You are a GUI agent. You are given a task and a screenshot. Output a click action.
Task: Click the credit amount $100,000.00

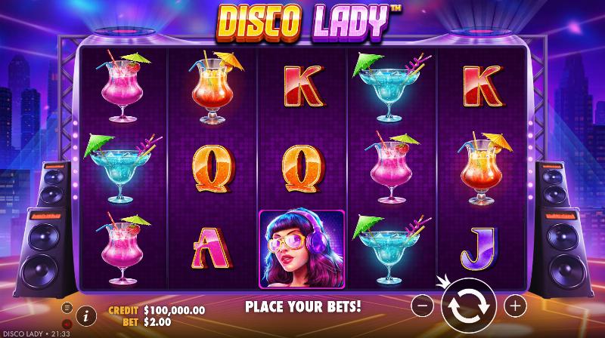(175, 310)
